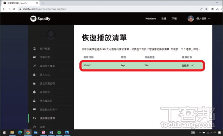Viewport: 223px width, 136px height.
Task: Select the lock icon for 設定裝置密碼
Action: point(34,83)
